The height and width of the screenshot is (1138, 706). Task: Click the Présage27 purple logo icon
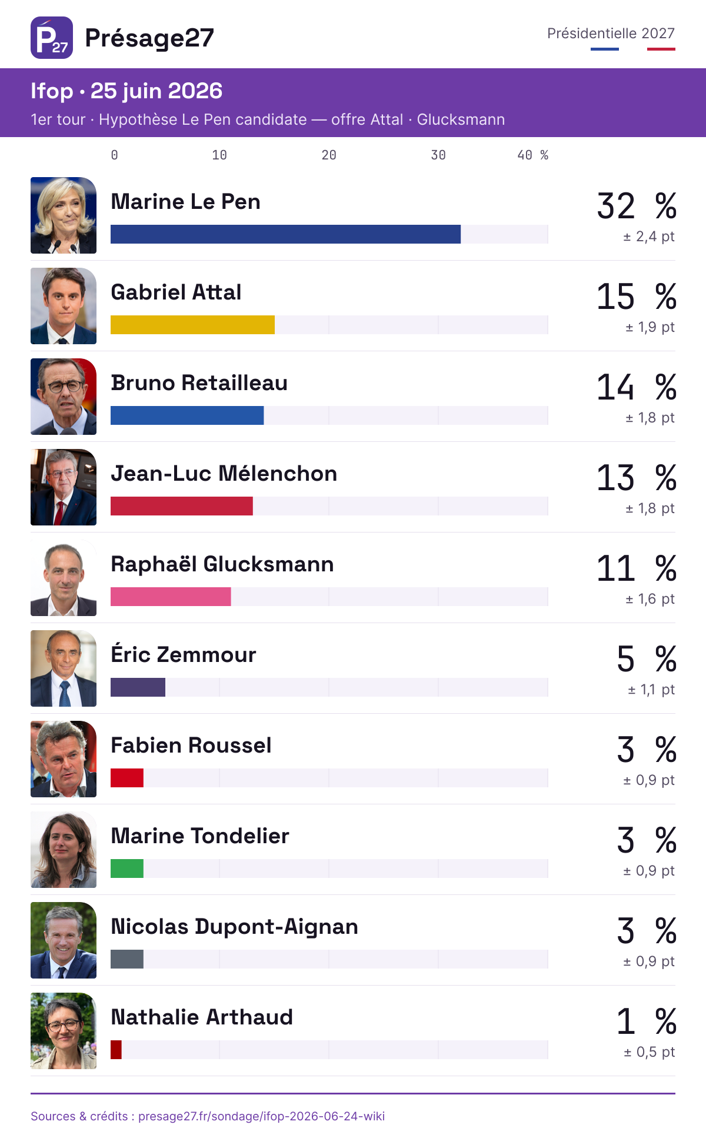click(x=52, y=38)
